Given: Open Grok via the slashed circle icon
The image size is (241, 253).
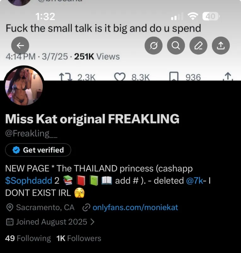Looking at the screenshot, I should [x=154, y=46].
